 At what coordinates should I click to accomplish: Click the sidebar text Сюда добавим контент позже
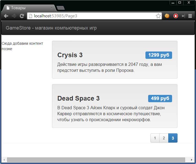click(22, 46)
